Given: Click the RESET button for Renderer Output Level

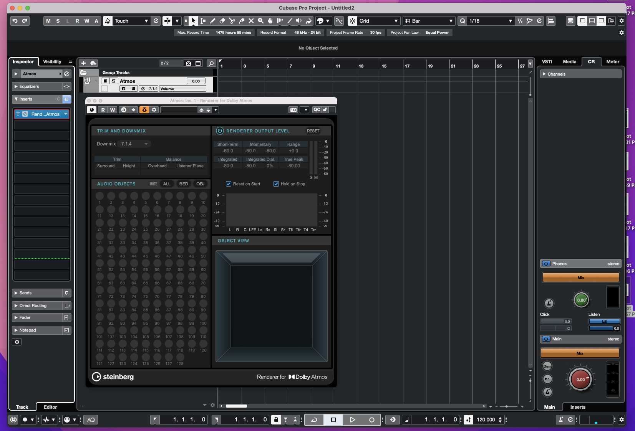Looking at the screenshot, I should [x=313, y=131].
